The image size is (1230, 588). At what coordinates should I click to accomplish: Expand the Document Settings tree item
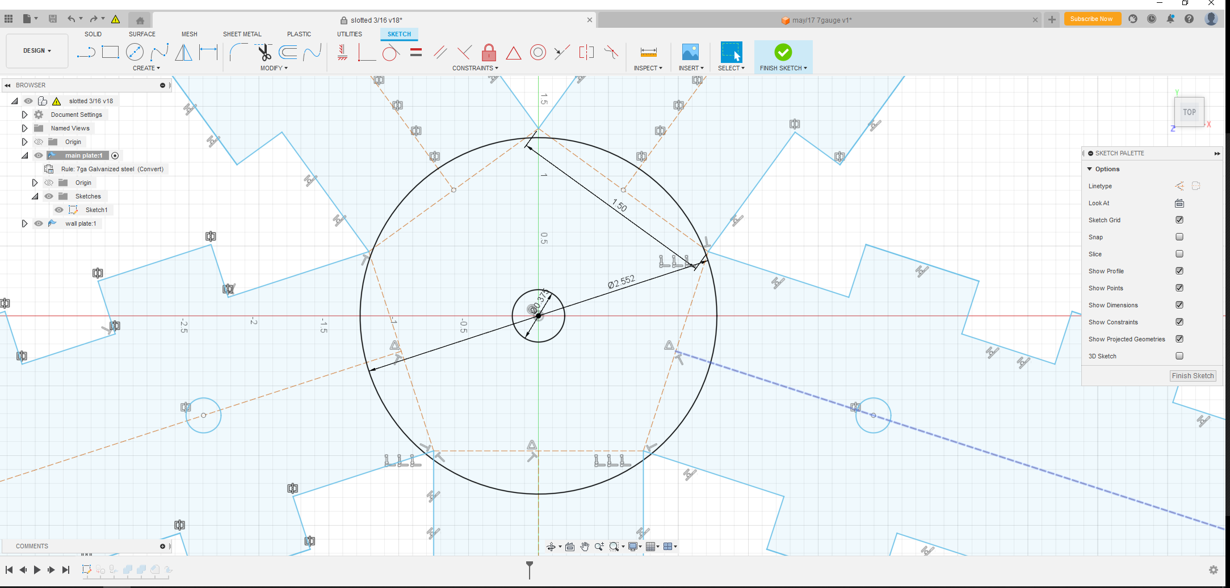coord(24,114)
